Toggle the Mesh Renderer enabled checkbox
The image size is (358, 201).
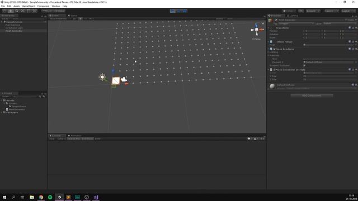click(x=275, y=49)
